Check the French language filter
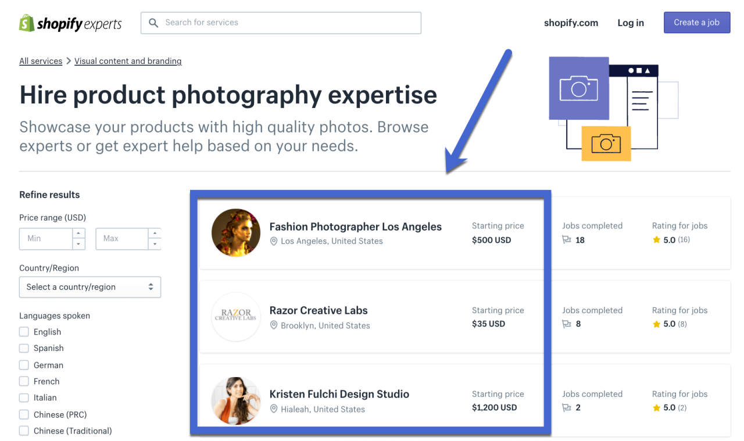Viewport: 744px width, 441px height. pyautogui.click(x=24, y=381)
